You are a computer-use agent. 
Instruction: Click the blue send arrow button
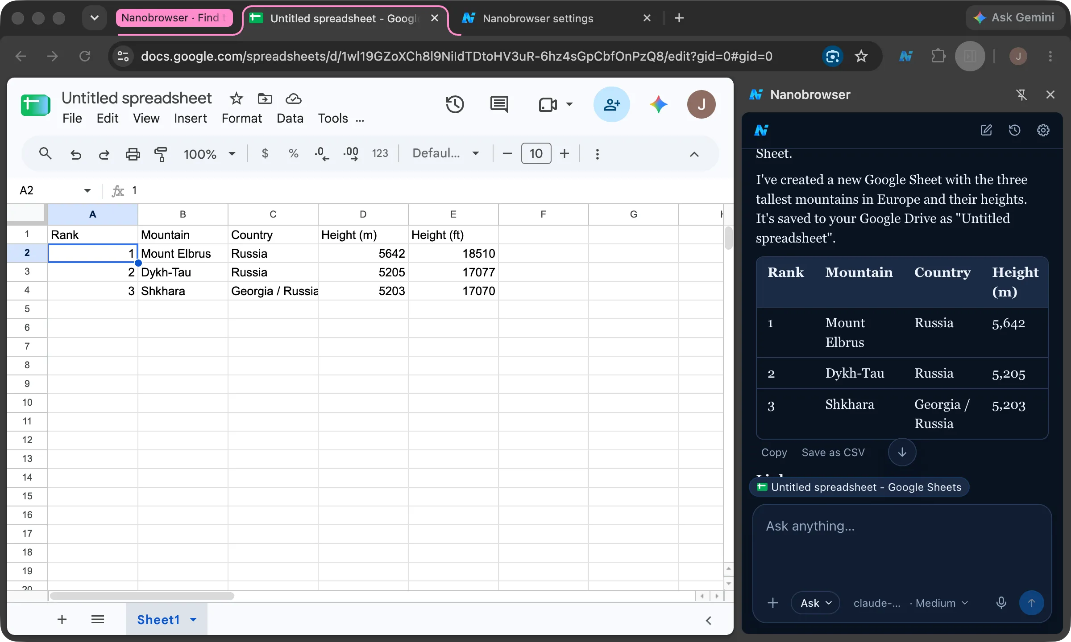coord(1031,603)
